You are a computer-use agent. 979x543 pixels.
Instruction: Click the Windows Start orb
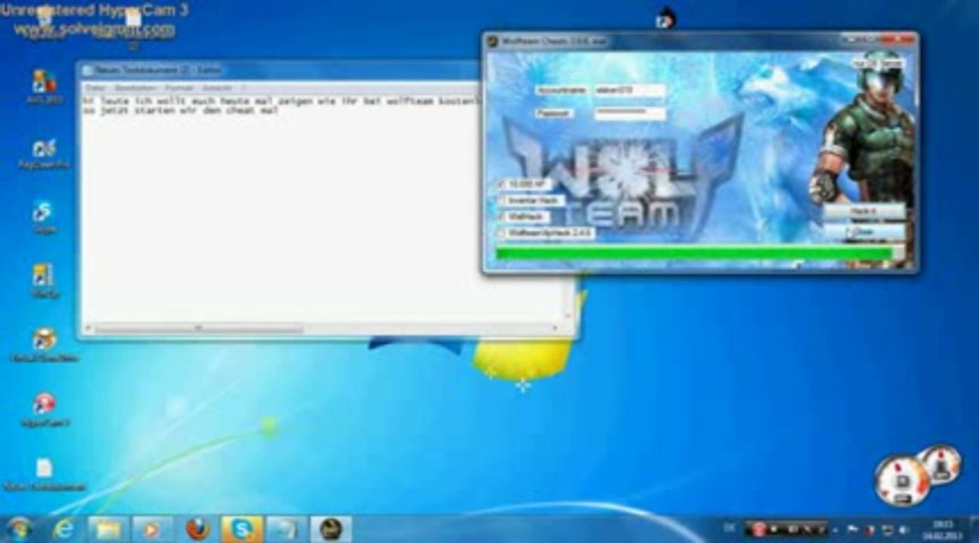tap(19, 529)
